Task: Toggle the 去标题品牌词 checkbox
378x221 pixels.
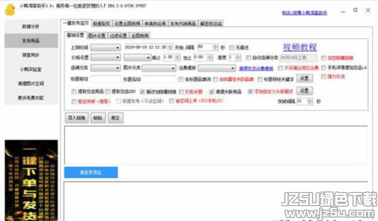Action: (181, 79)
